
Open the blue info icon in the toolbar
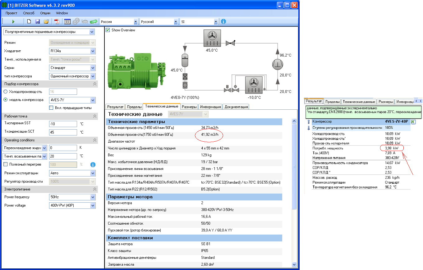(x=223, y=22)
